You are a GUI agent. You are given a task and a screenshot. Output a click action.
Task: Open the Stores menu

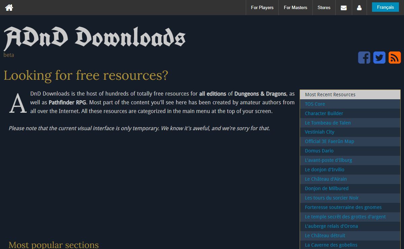point(324,7)
